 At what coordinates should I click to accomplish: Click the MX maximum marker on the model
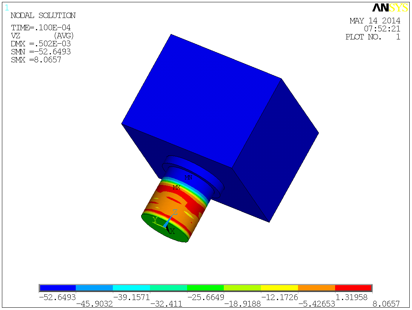[176, 188]
